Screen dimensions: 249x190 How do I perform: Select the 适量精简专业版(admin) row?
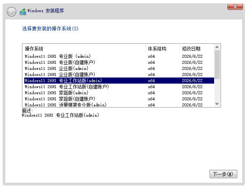(119, 104)
